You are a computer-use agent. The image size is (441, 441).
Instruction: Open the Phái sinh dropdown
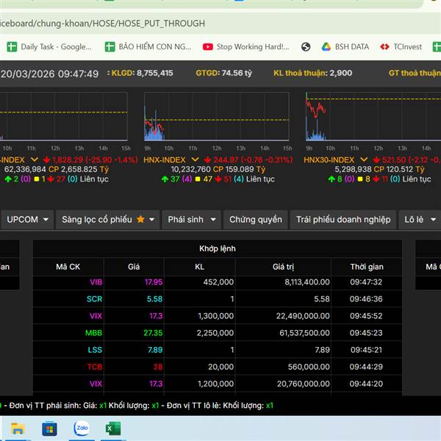coord(192,219)
